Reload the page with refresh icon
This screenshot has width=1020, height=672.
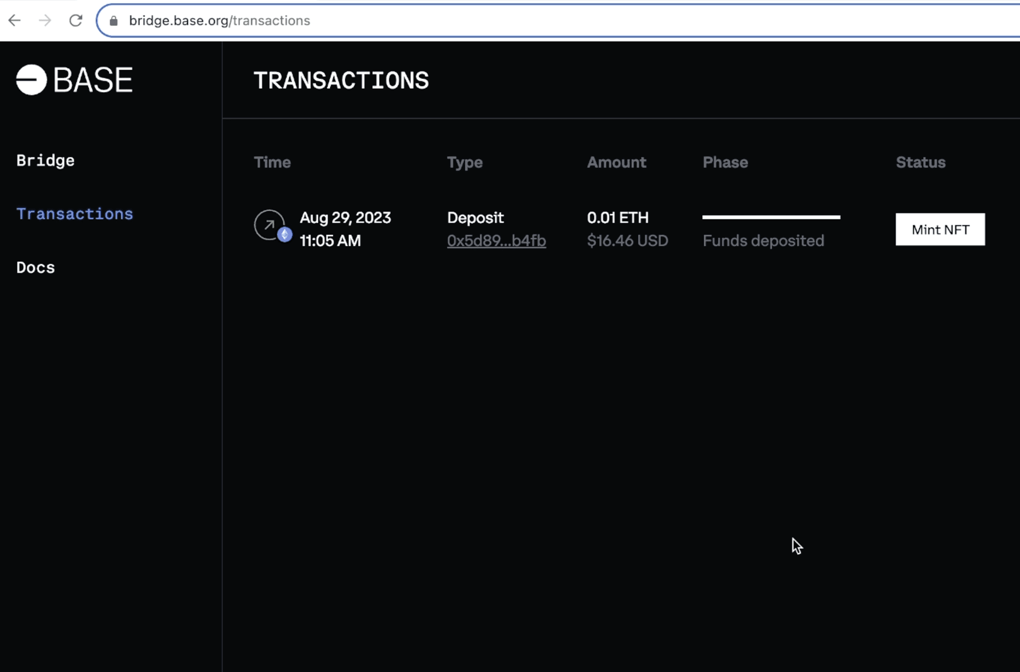(76, 21)
